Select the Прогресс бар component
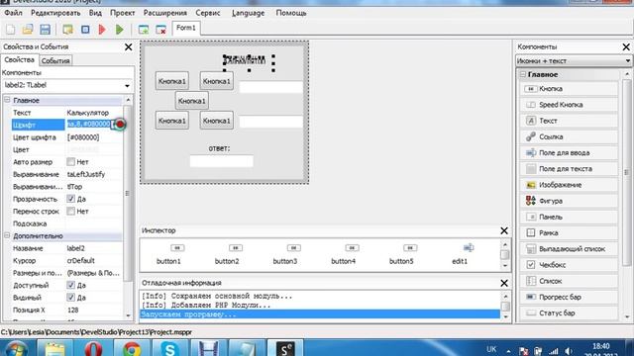The image size is (634, 356). click(569, 297)
